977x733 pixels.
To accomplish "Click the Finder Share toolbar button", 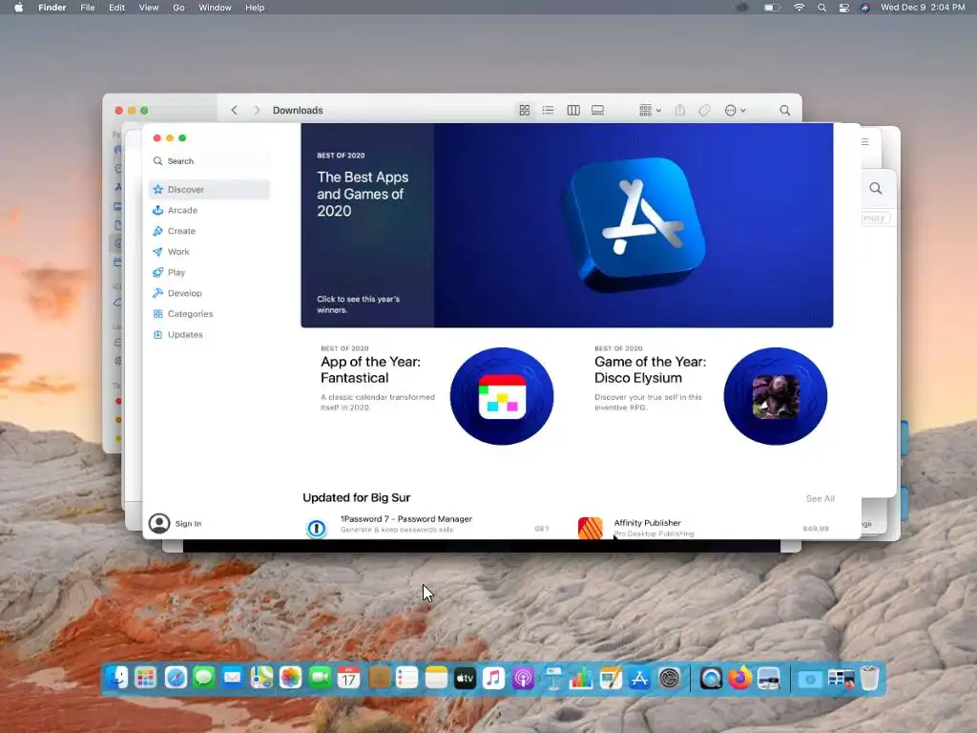I will click(679, 111).
